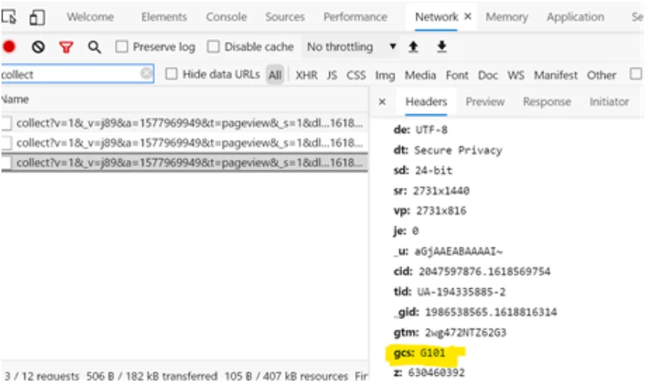This screenshot has height=391, width=648.
Task: Open the Performance tab
Action: (355, 17)
